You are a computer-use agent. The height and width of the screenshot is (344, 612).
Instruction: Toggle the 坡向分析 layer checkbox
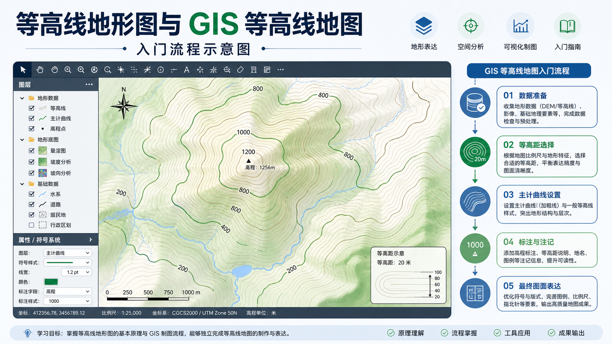pyautogui.click(x=31, y=173)
